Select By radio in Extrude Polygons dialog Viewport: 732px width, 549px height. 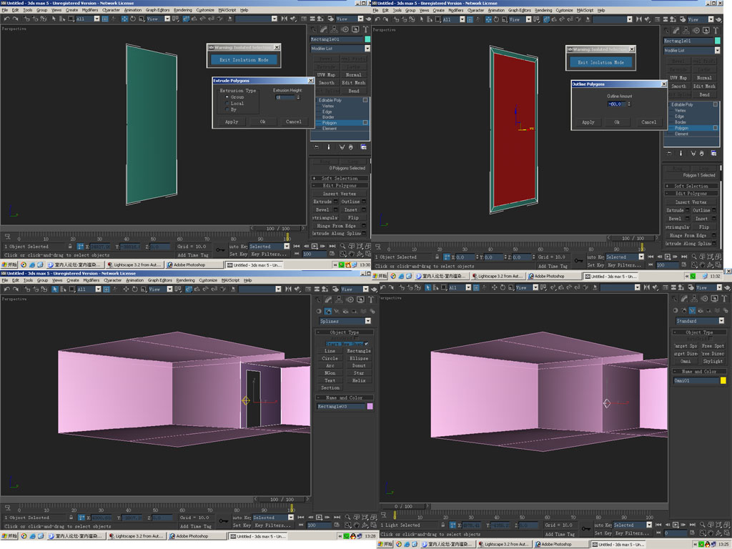click(x=227, y=109)
